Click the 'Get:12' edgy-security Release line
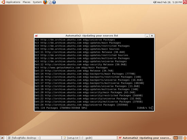 (81, 64)
